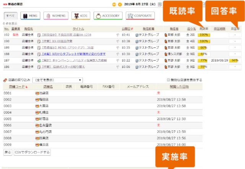This screenshot has height=169, width=245.
Task: Click the CSVでダウンロードする button
Action: click(32, 152)
